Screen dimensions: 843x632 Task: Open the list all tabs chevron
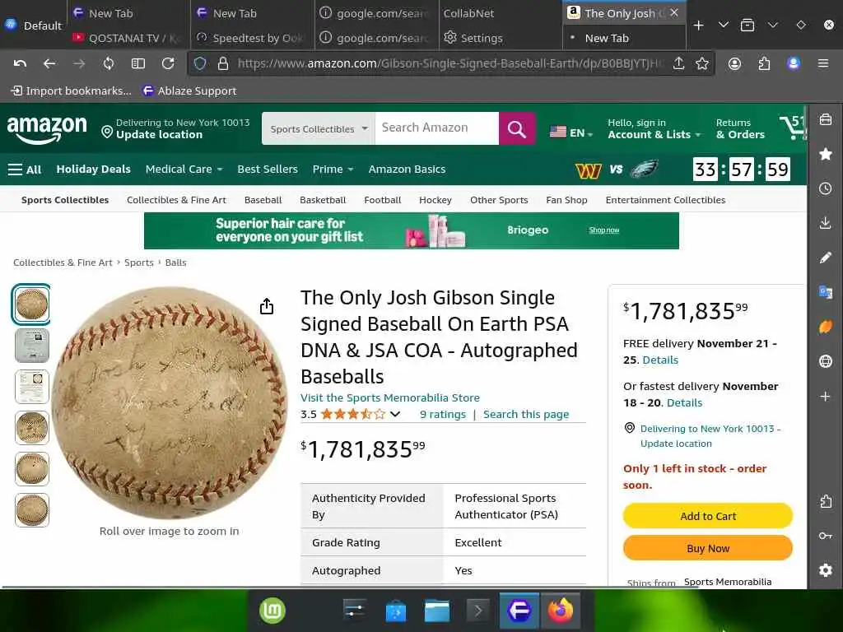tap(723, 26)
